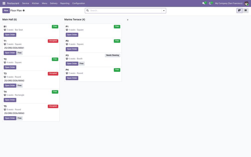Mark table T5 as Free
This screenshot has width=251, height=157.
[20, 118]
